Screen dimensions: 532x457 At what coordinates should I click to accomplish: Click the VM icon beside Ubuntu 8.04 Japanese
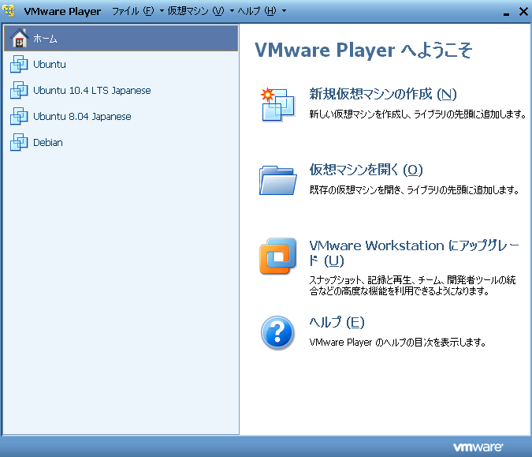(x=19, y=116)
